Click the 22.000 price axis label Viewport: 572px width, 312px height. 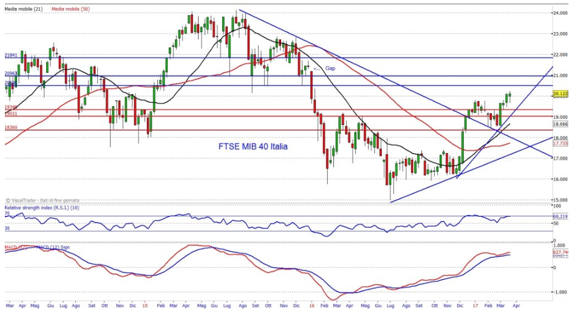(x=560, y=55)
